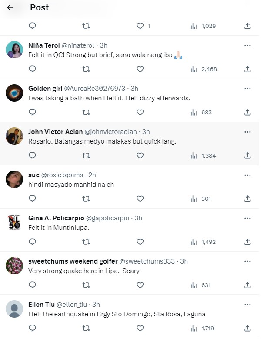Go back using the arrow beside Post
The height and width of the screenshot is (339, 267).
pos(10,7)
